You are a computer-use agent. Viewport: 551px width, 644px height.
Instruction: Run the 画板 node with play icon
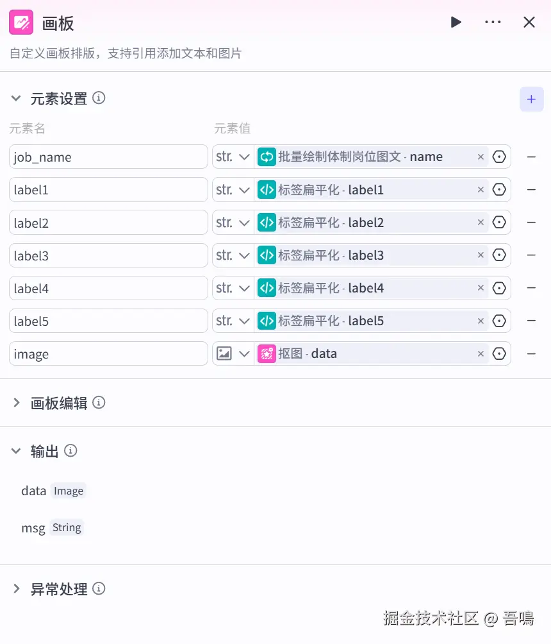456,22
